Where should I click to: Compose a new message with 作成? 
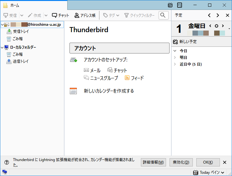coord(34,15)
